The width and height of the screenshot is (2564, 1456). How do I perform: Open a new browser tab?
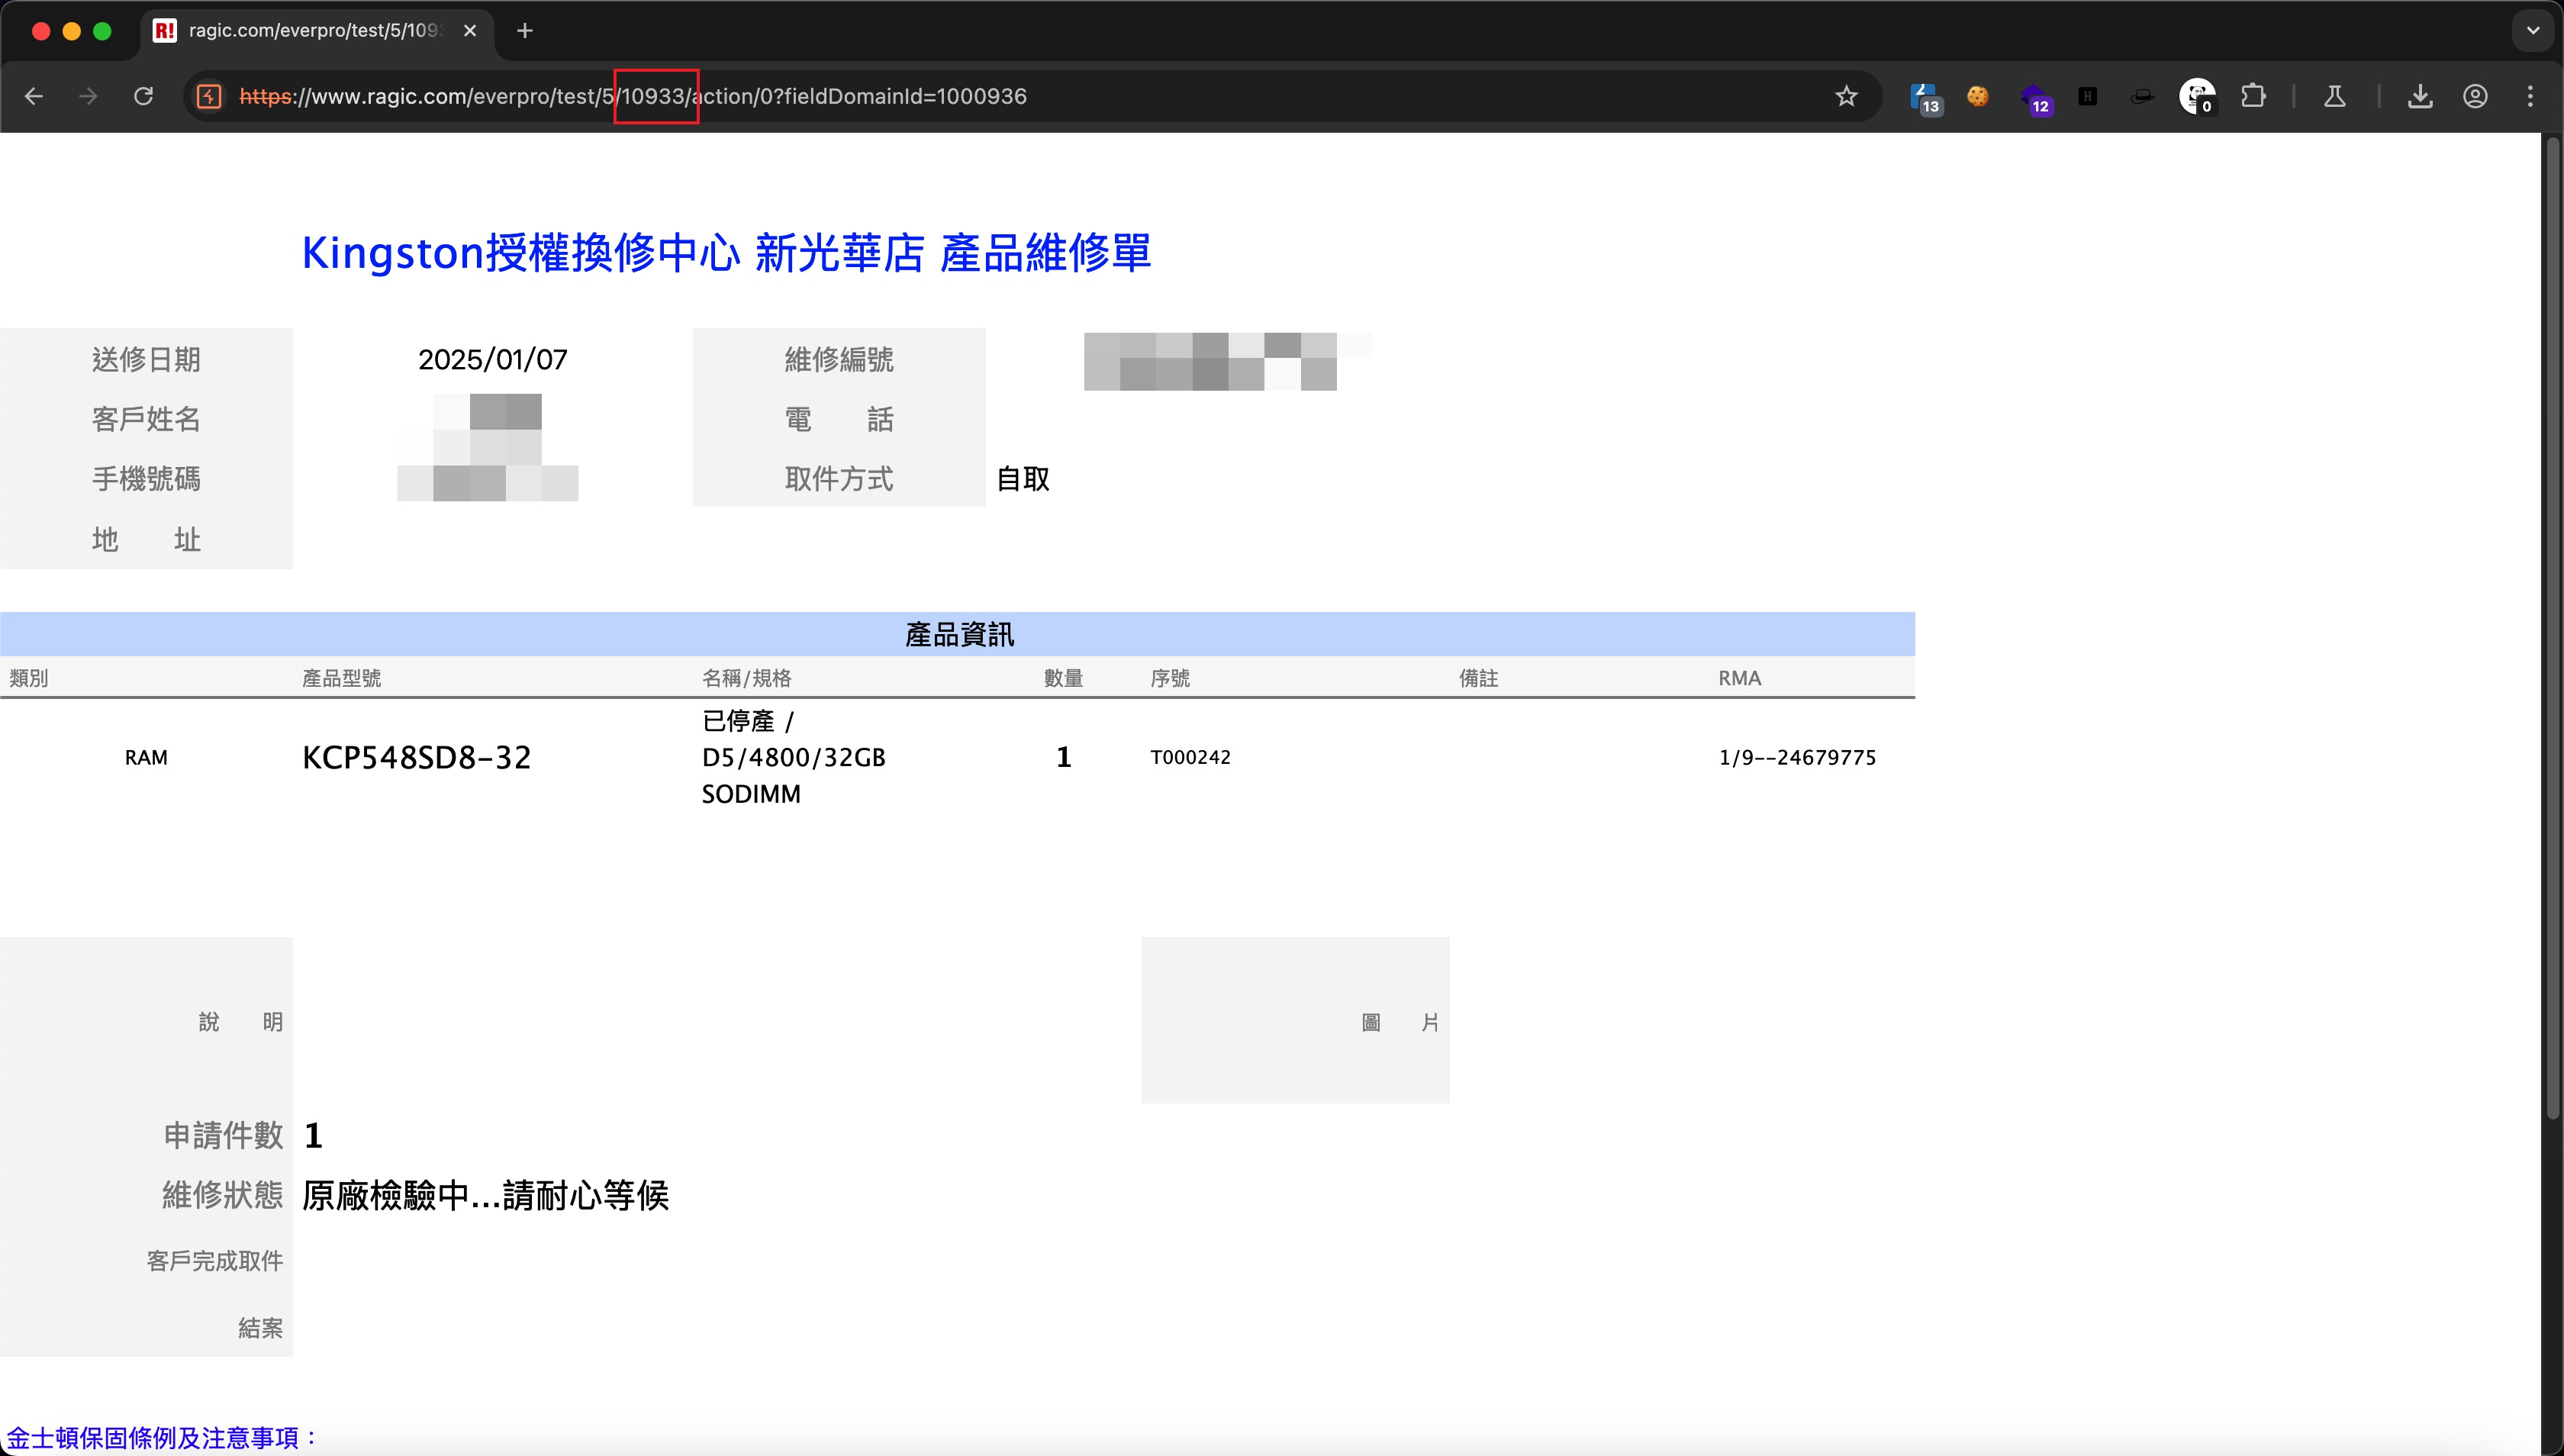pyautogui.click(x=525, y=31)
